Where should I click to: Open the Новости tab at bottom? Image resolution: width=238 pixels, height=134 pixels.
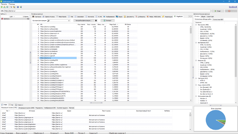click(19, 105)
